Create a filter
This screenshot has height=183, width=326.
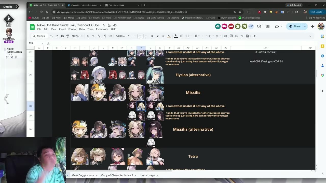[x=242, y=36]
